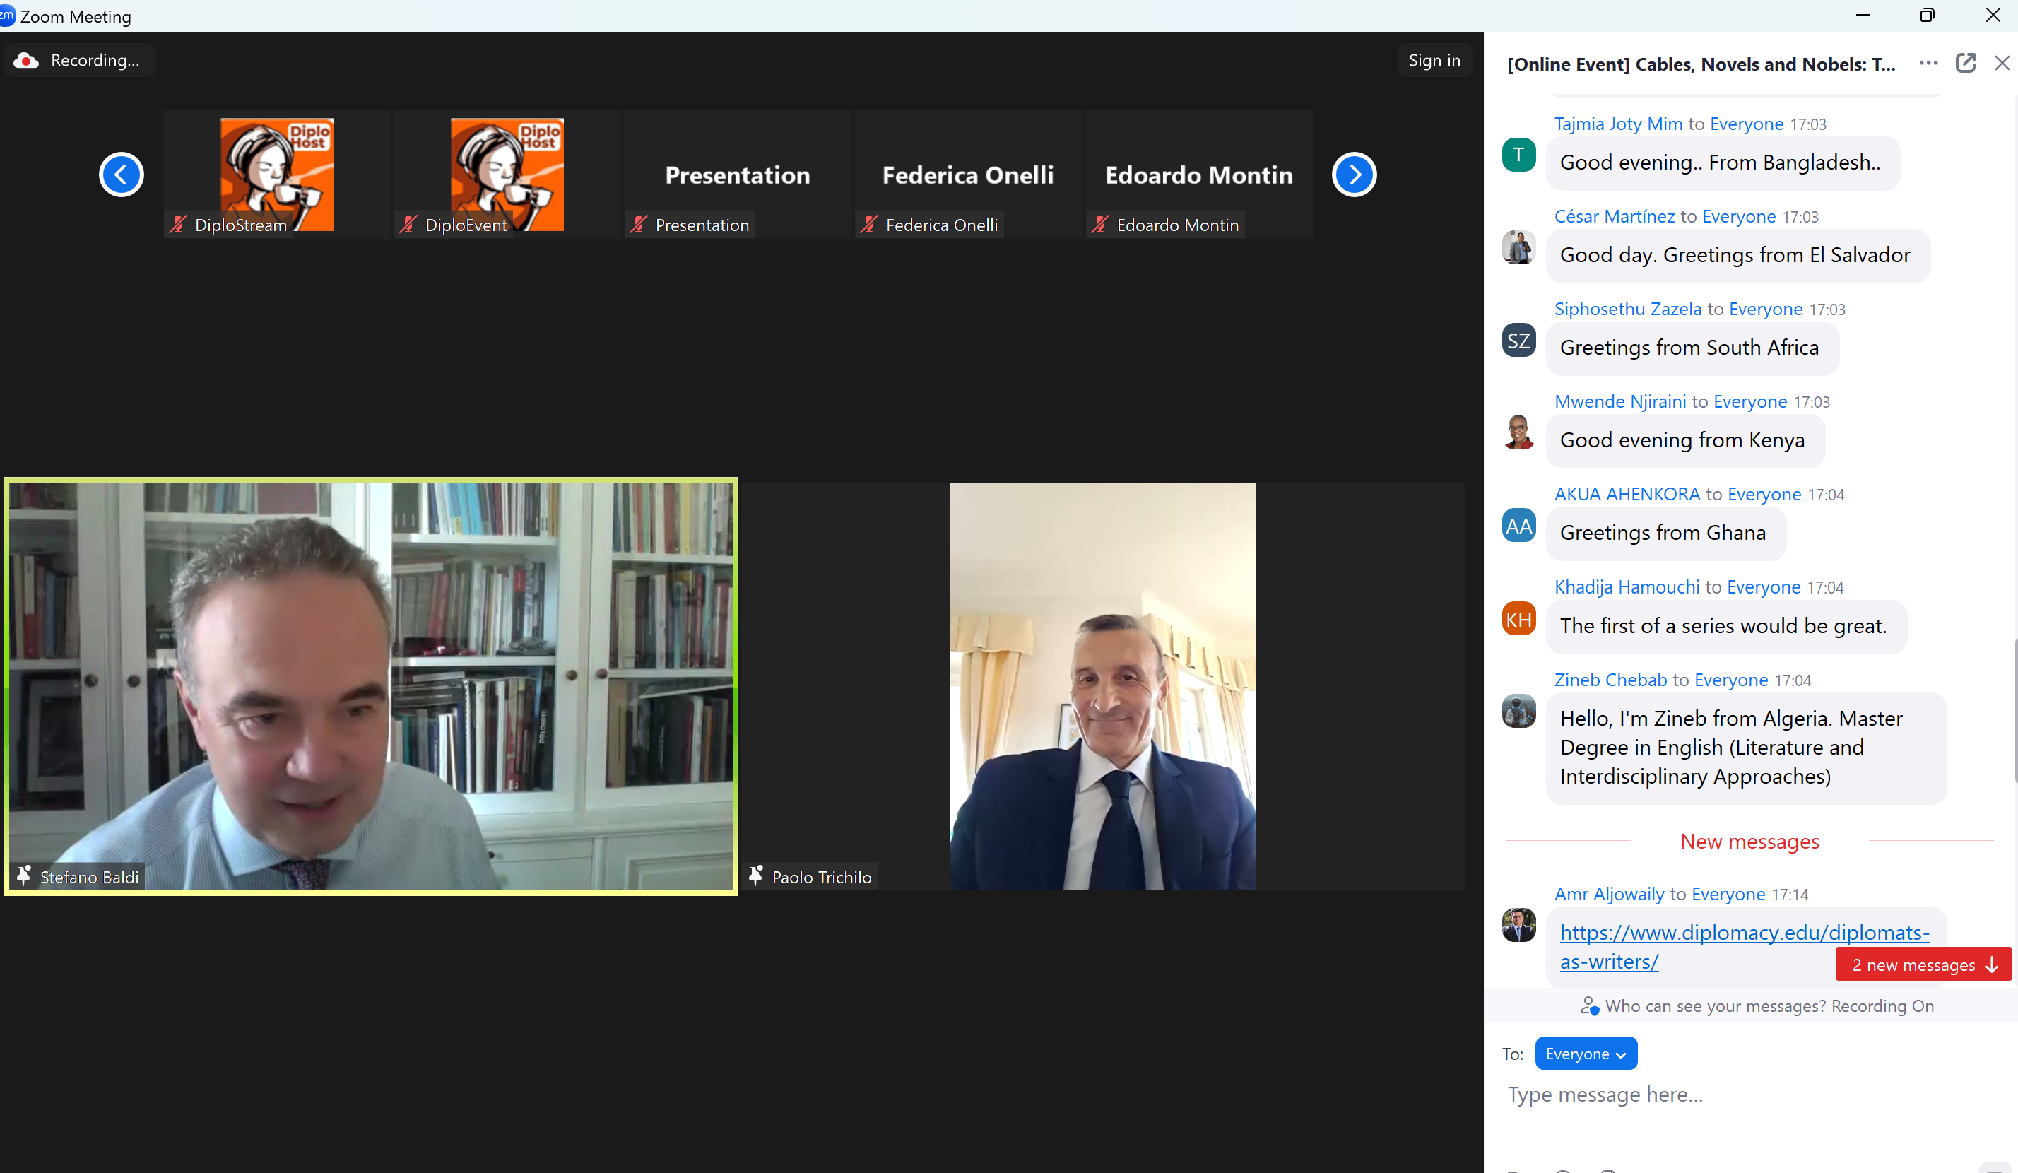Click muted mic icon on DiploStream tile
This screenshot has height=1173, width=2018.
pos(178,225)
